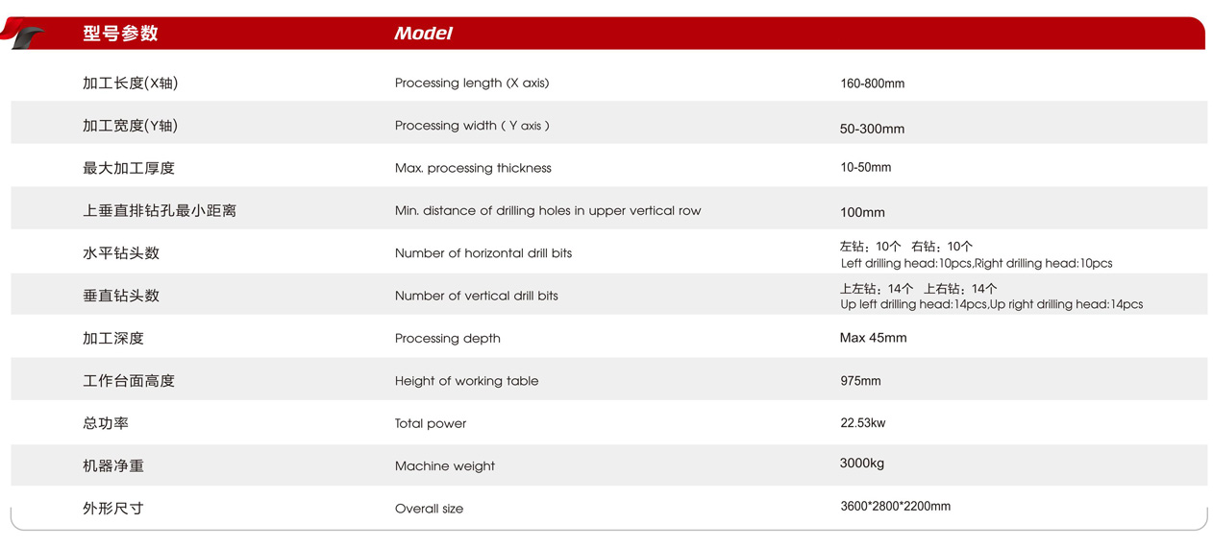This screenshot has width=1213, height=547.
Task: Select the 上垂直排钻孔最小距离 label
Action: 160,210
